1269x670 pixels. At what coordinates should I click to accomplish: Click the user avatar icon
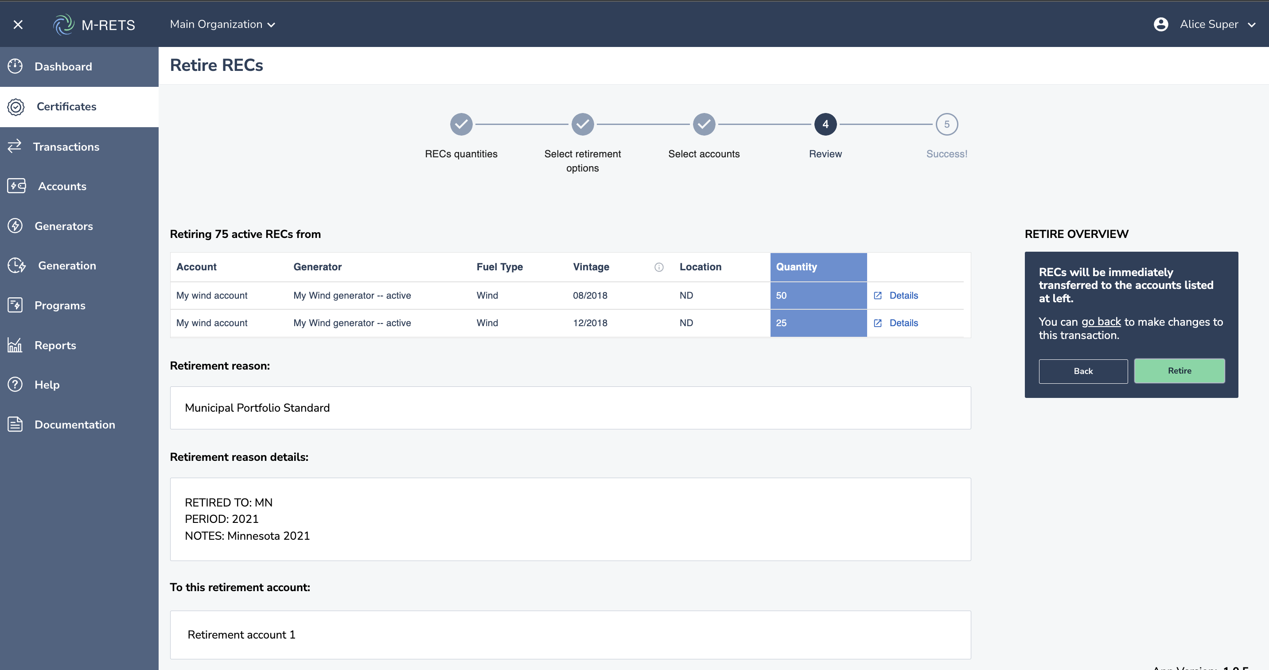coord(1160,24)
